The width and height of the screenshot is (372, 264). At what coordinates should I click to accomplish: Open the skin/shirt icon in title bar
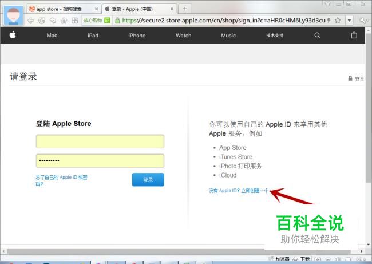coord(327,3)
